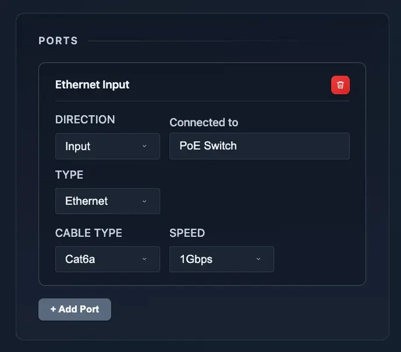Click the Connected to label
The width and height of the screenshot is (401, 352).
[204, 122]
